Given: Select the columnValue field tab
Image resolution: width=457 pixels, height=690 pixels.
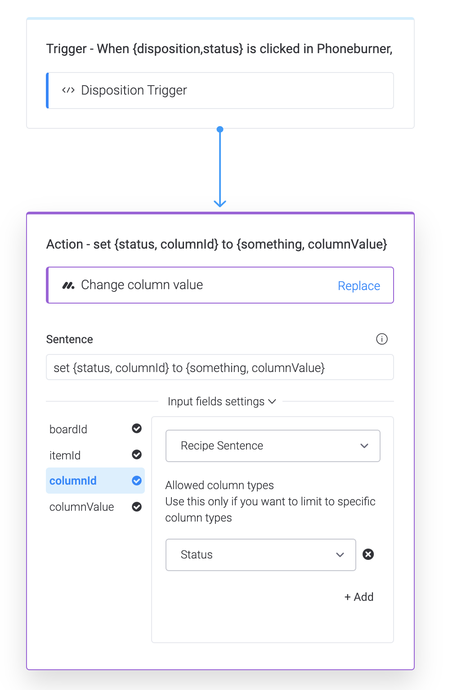Looking at the screenshot, I should click(95, 507).
